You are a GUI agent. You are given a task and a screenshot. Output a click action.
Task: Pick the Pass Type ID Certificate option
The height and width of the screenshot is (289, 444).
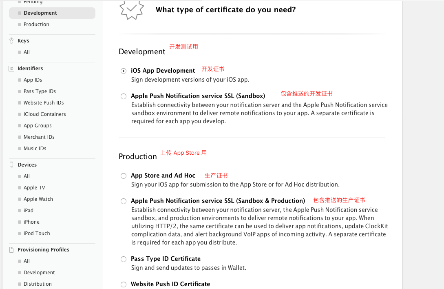click(124, 259)
